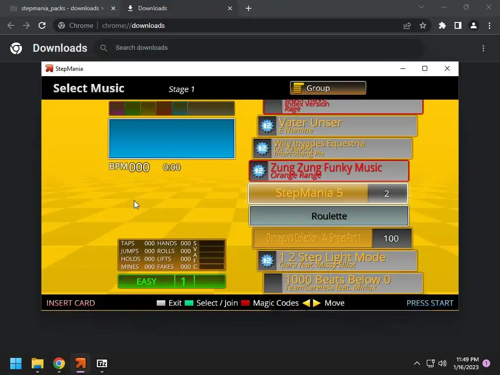The width and height of the screenshot is (500, 375).
Task: Open Chrome extensions puzzle icon
Action: [442, 25]
